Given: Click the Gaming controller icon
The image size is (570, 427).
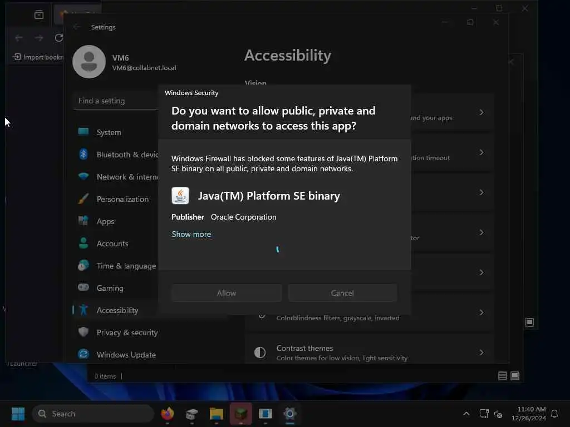Looking at the screenshot, I should (83, 287).
